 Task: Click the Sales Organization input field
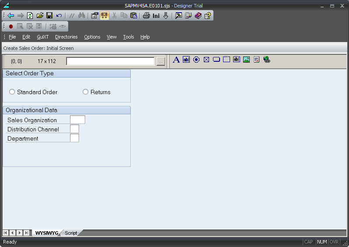pyautogui.click(x=77, y=120)
